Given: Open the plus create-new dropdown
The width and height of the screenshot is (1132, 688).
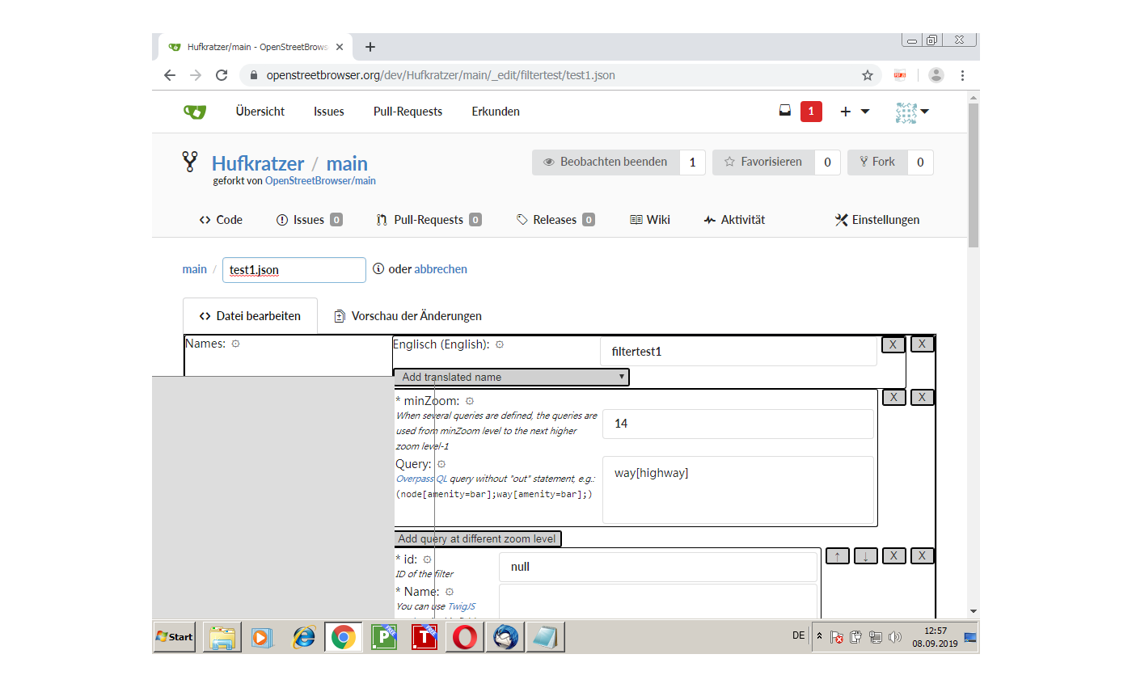Looking at the screenshot, I should [x=854, y=112].
